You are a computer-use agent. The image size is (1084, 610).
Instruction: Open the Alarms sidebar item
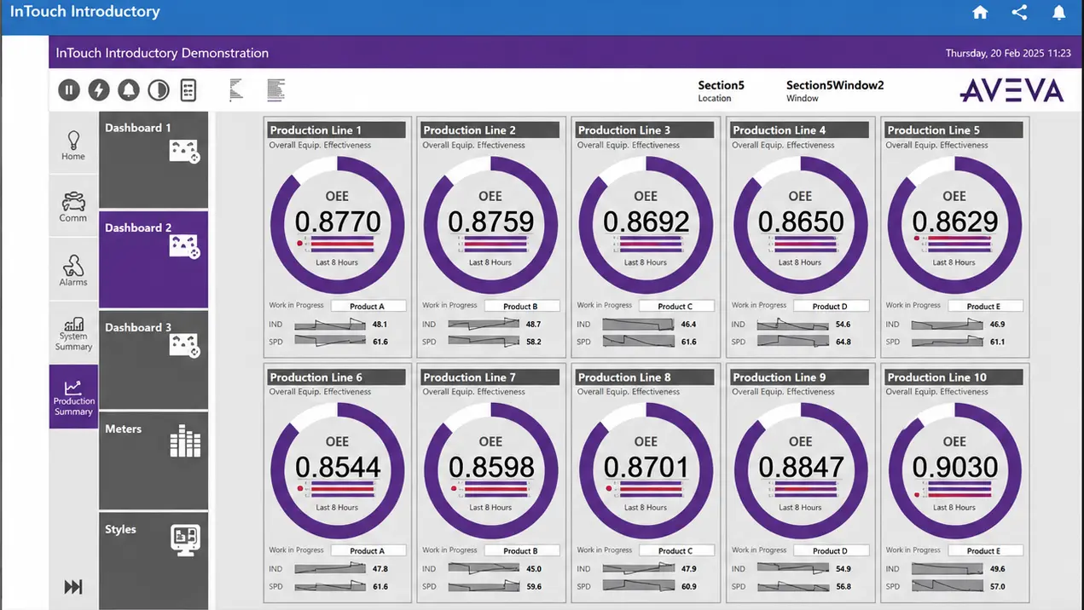73,270
